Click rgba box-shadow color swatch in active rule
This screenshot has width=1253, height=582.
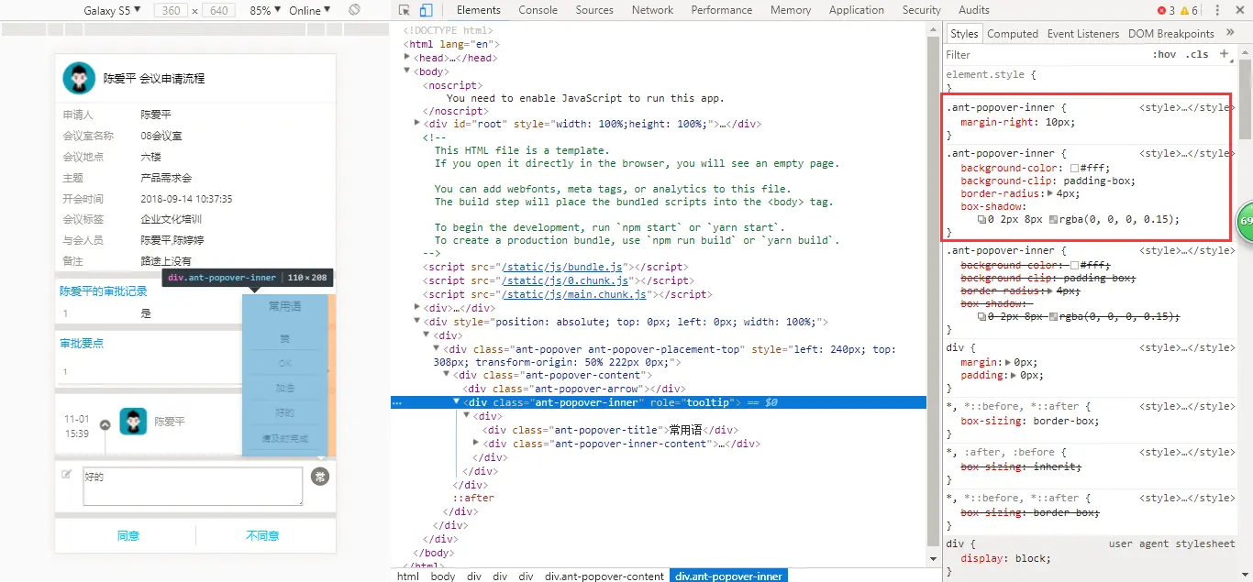pos(1053,220)
